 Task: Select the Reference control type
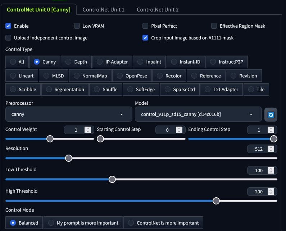pos(206,76)
